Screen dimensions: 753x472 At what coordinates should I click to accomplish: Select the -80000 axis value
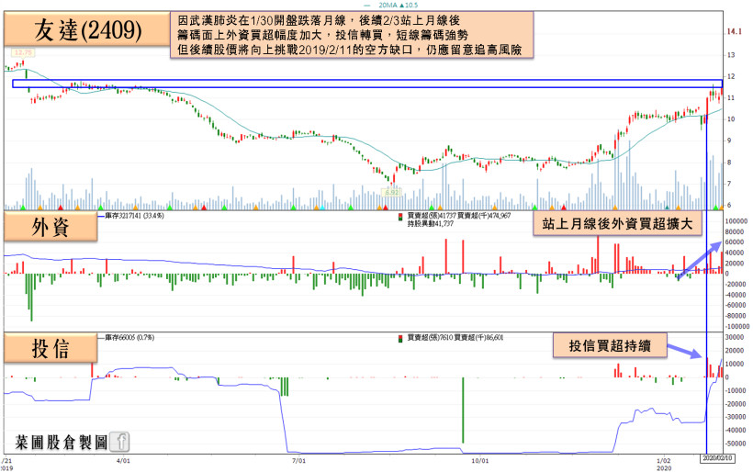(736, 316)
